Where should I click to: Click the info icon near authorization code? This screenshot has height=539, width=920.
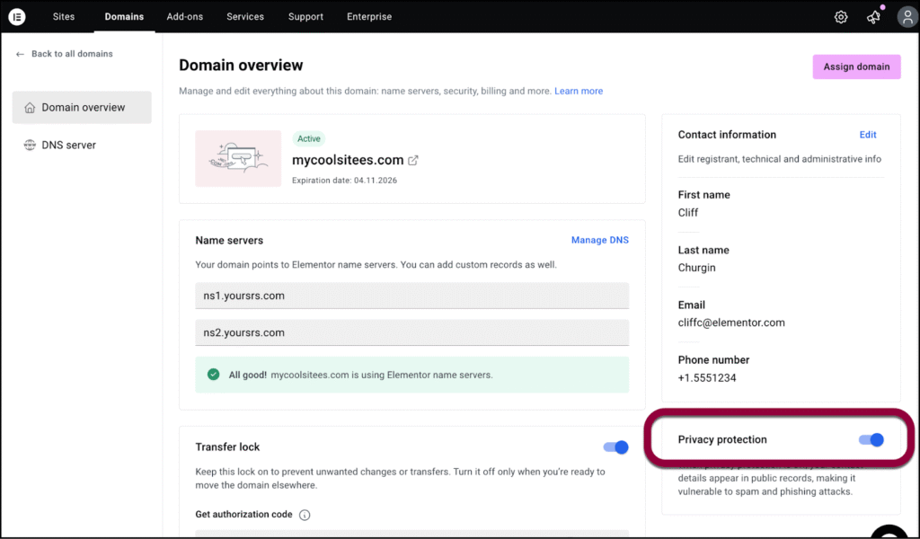coord(305,516)
